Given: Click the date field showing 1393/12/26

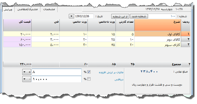Looking at the screenshot, I should point(83,16).
